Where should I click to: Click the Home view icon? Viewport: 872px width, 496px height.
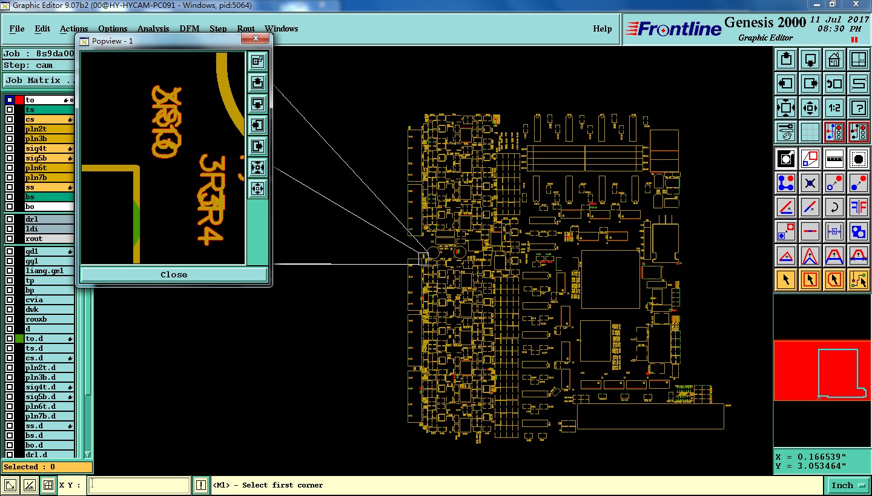(834, 59)
